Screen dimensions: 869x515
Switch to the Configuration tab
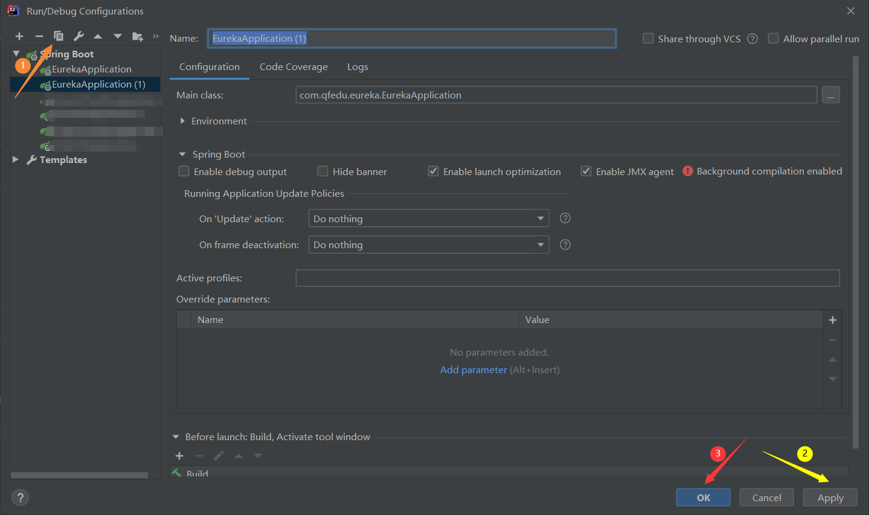[x=210, y=67]
